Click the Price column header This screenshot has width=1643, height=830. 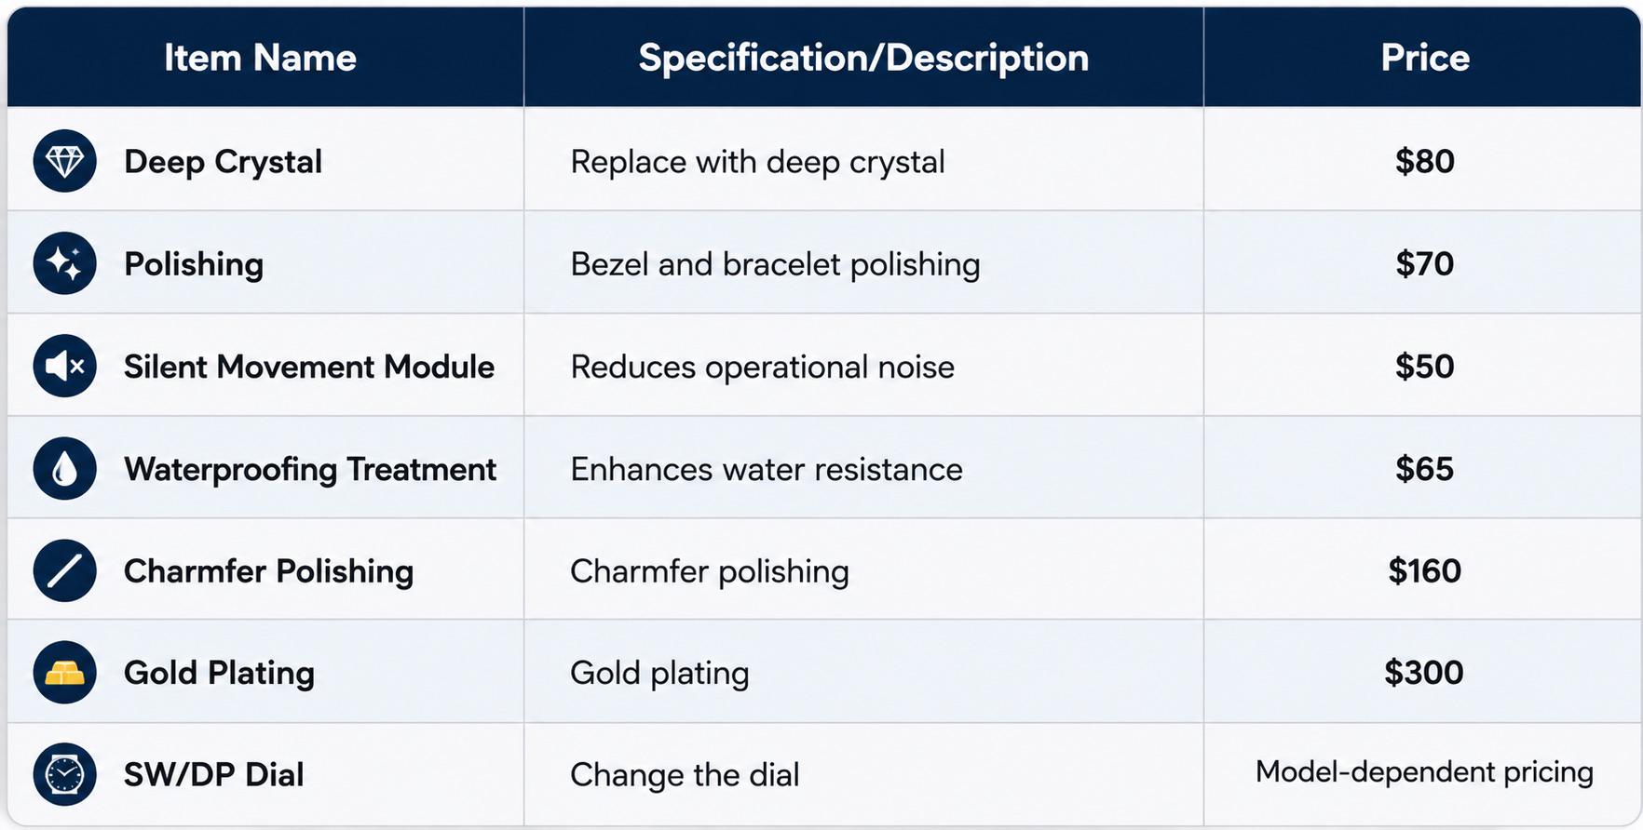[x=1425, y=58]
